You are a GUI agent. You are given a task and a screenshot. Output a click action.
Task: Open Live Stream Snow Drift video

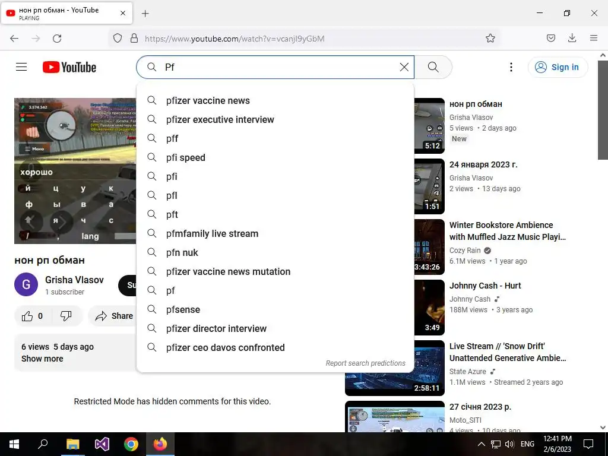pyautogui.click(x=508, y=352)
